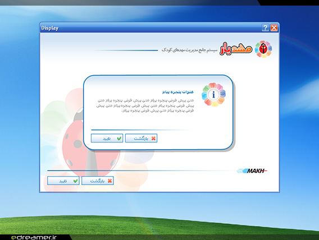
Task: Click the message dialog title عنوان پنجره پیام
Action: [x=178, y=92]
